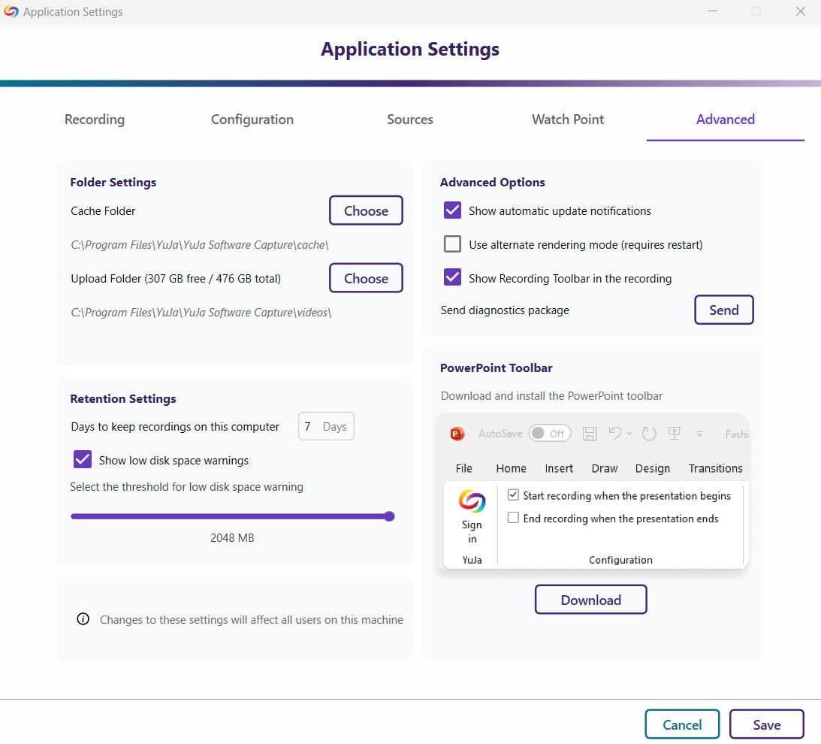821x744 pixels.
Task: Click the PowerPoint Toolbar heading
Action: point(496,367)
